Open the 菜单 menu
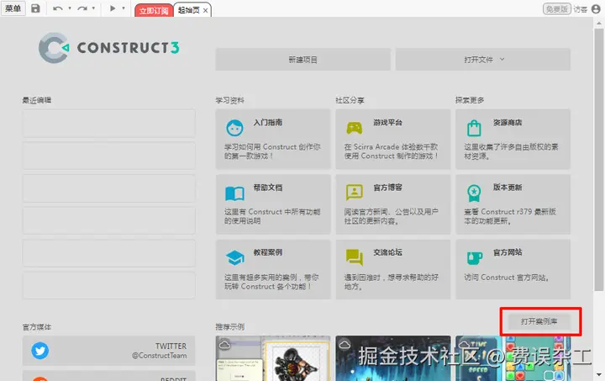The height and width of the screenshot is (381, 605). 13,8
